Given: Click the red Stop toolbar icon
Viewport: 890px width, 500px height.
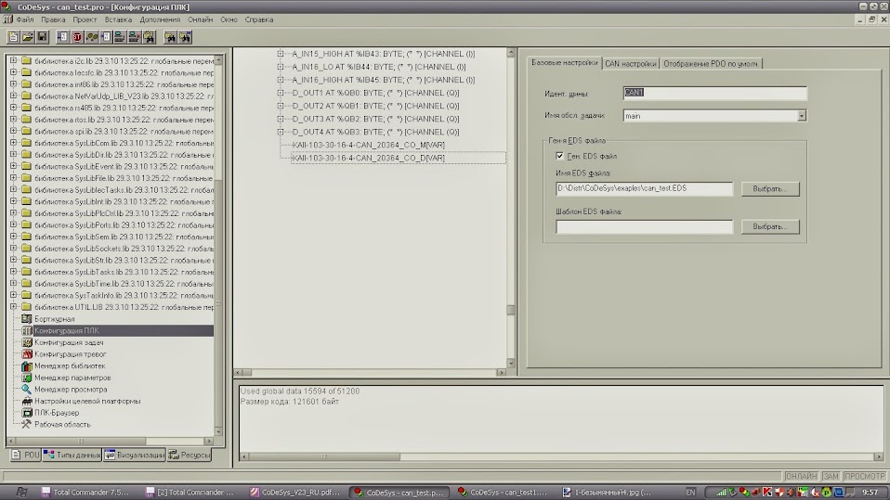Looking at the screenshot, I should click(x=76, y=37).
